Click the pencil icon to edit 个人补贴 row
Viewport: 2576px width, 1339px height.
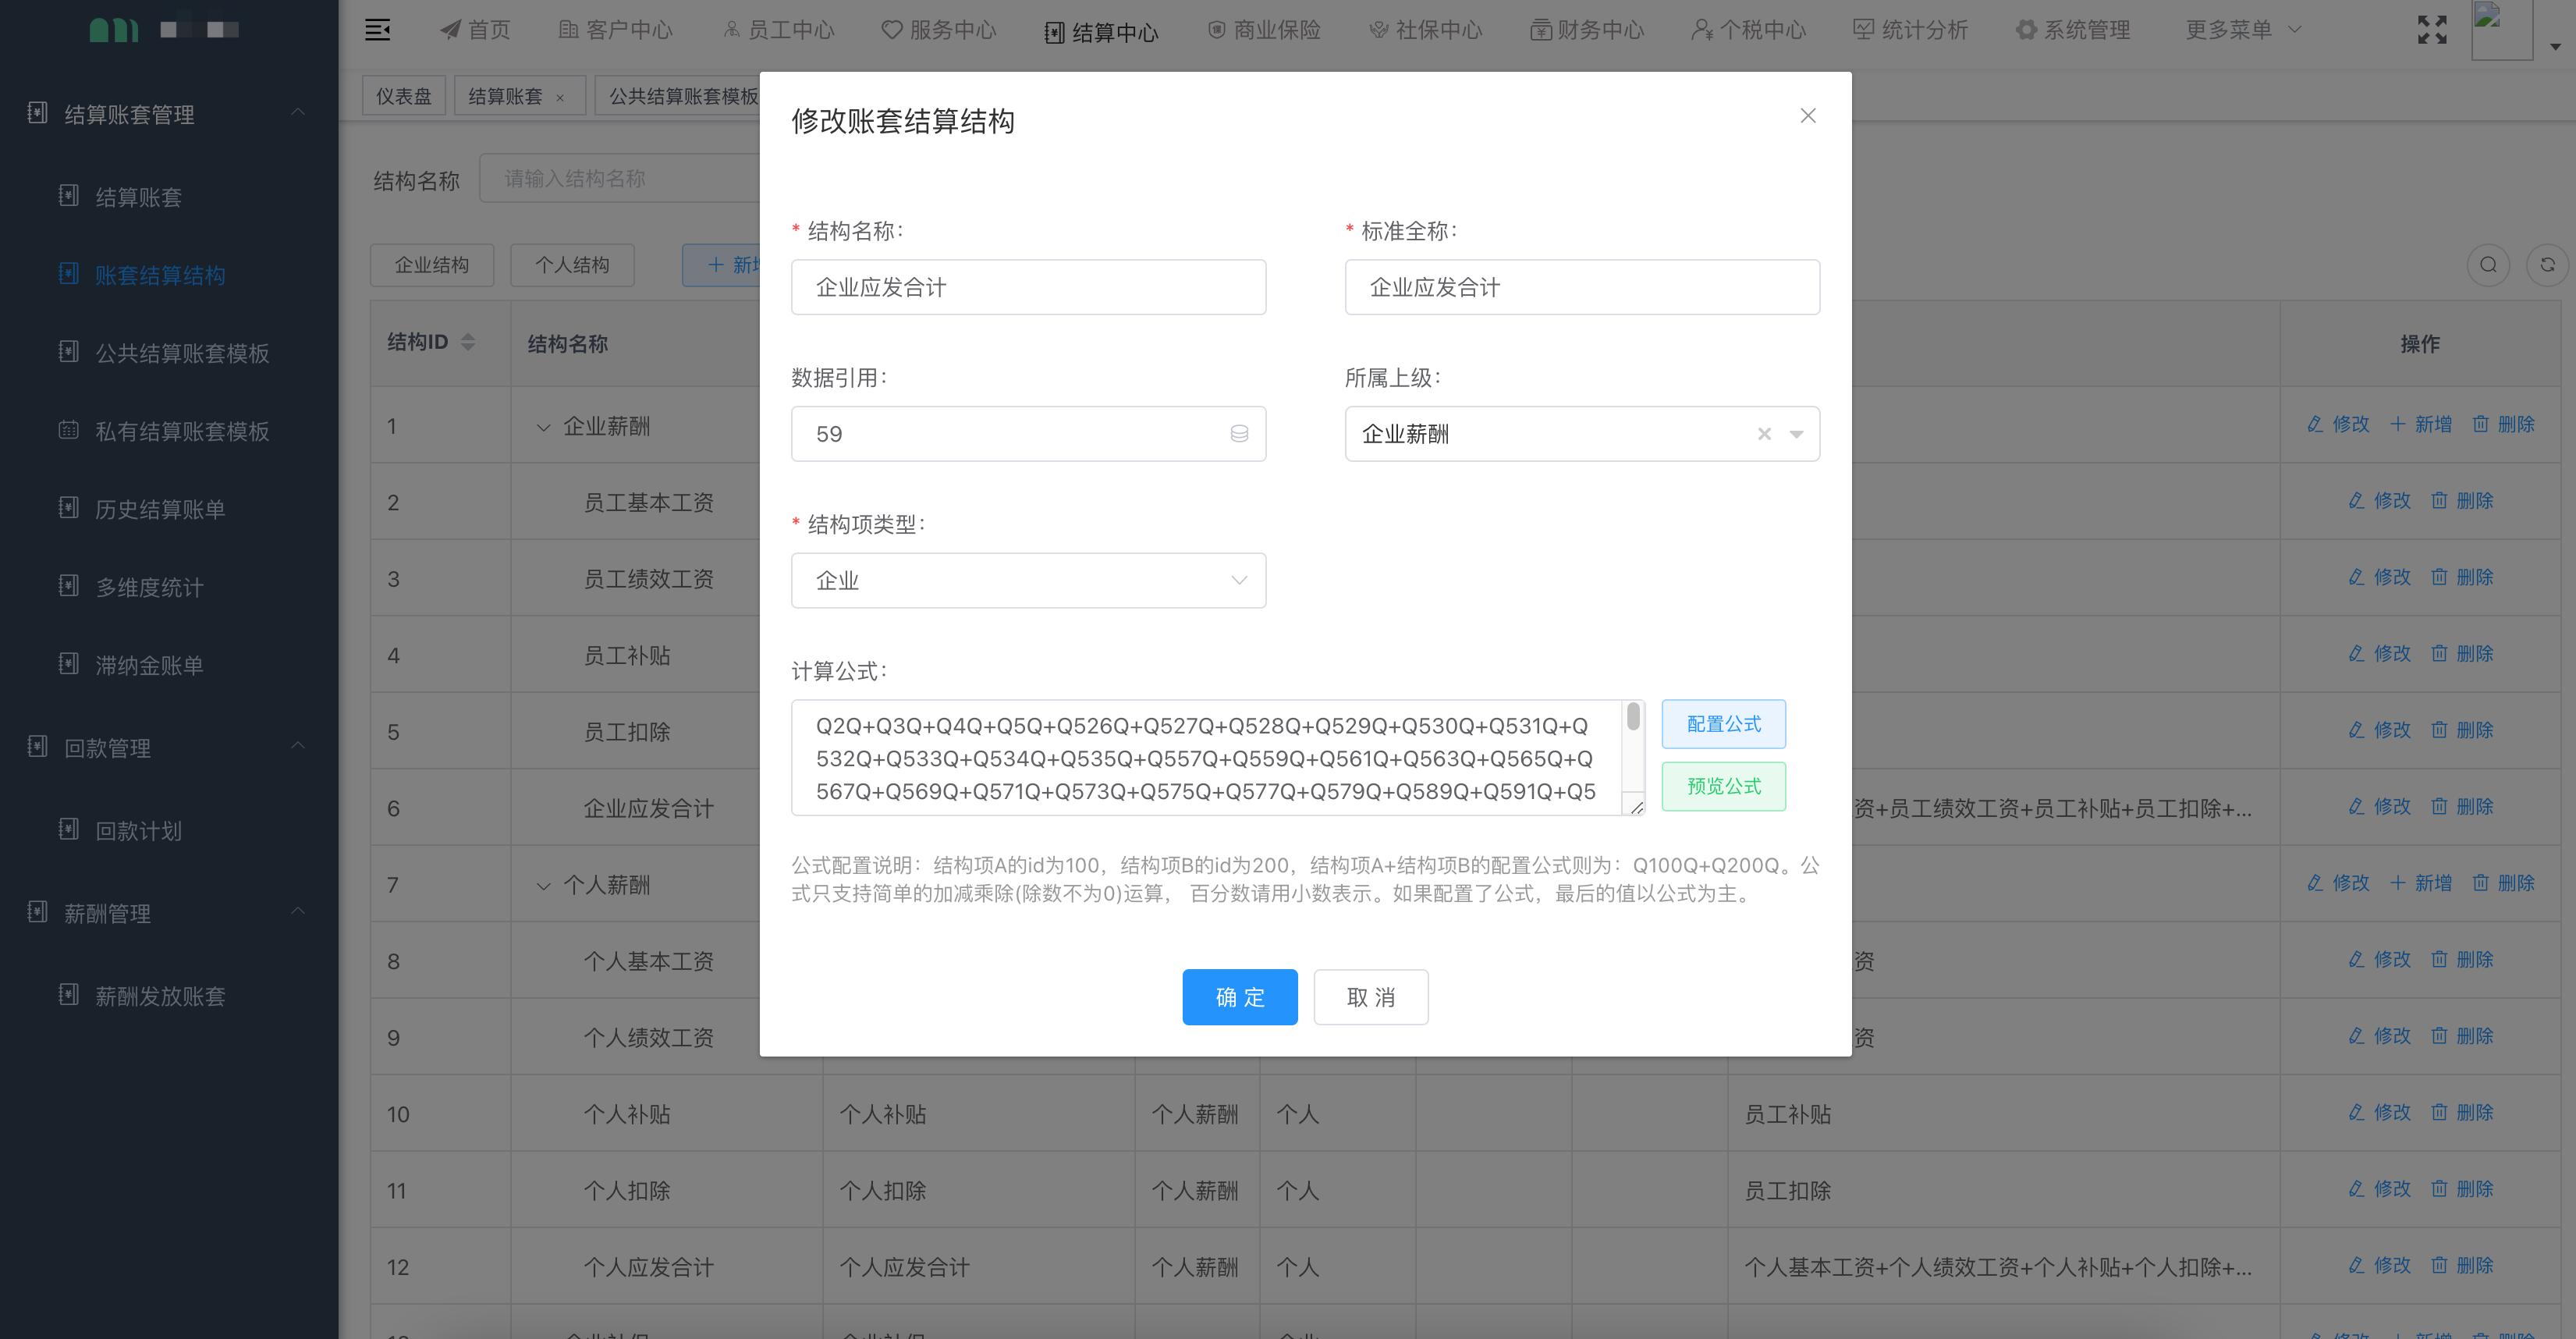pos(2355,1112)
